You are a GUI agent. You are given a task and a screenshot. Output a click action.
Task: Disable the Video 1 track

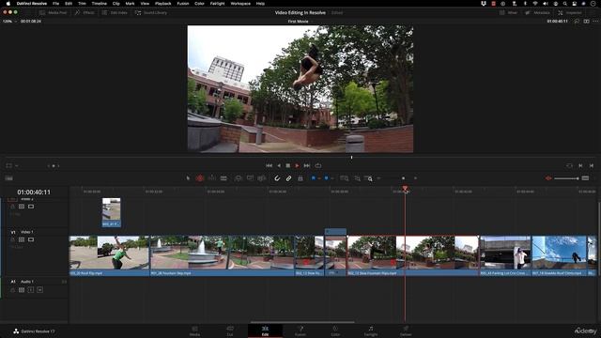click(31, 239)
